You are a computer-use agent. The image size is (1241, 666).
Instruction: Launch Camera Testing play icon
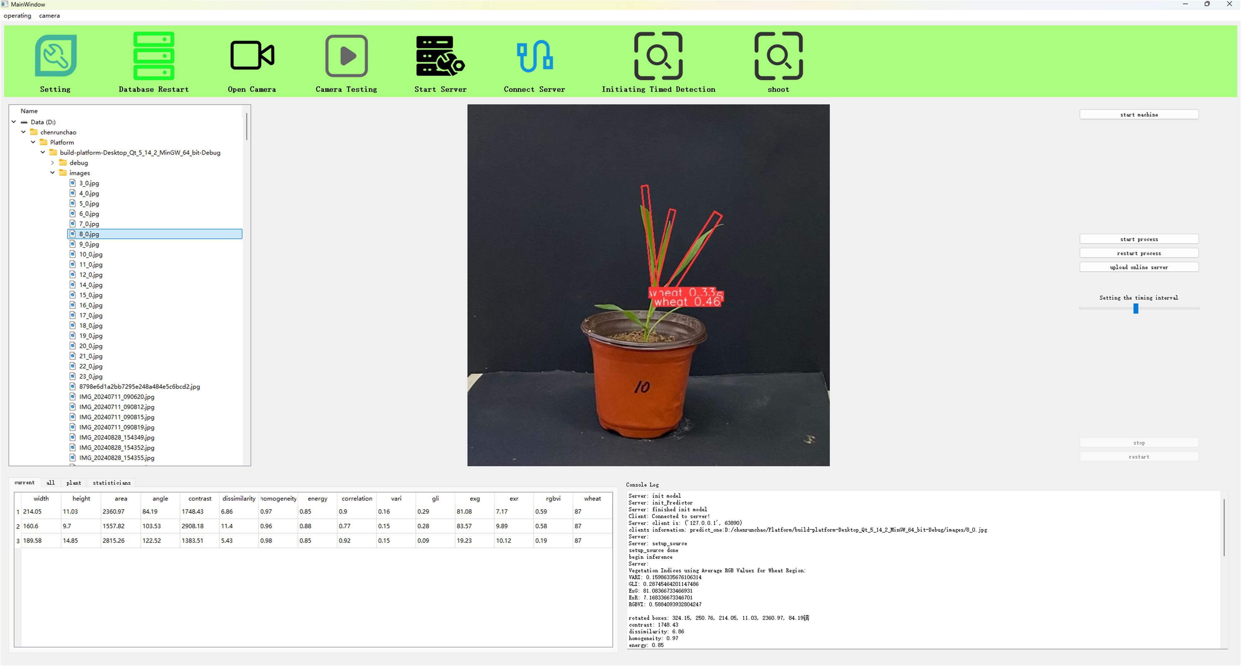tap(346, 55)
